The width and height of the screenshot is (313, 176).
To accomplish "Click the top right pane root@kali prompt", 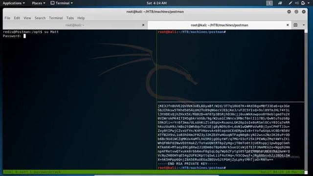I will pos(192,32).
